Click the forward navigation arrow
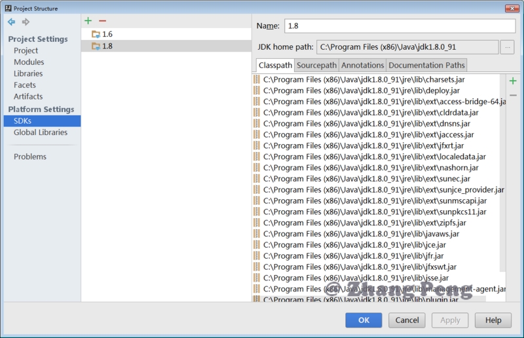 pyautogui.click(x=26, y=22)
